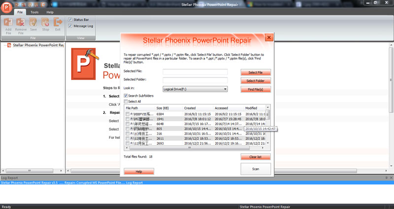Image resolution: width=394 pixels, height=209 pixels.
Task: Click the main window vertical scrollbar
Action: pyautogui.click(x=391, y=80)
